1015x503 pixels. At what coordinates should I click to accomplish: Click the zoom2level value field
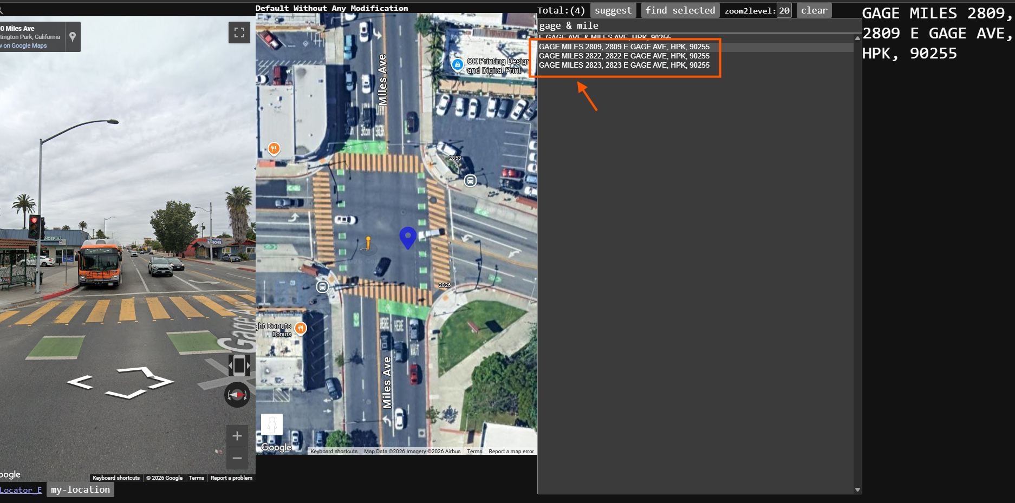point(784,10)
